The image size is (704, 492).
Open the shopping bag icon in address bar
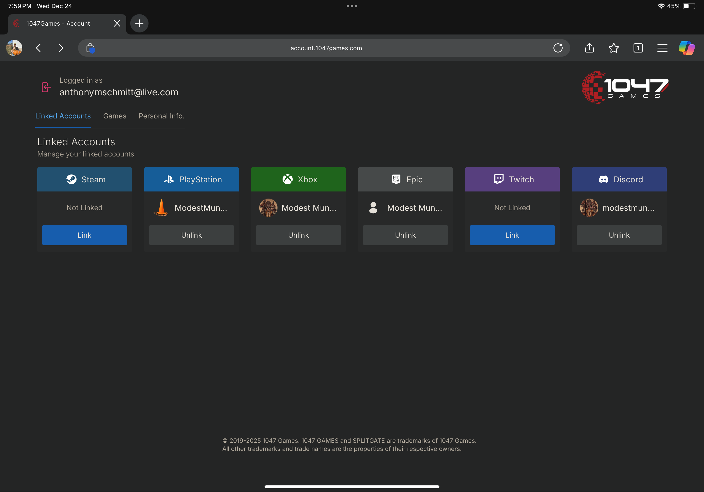[x=90, y=48]
